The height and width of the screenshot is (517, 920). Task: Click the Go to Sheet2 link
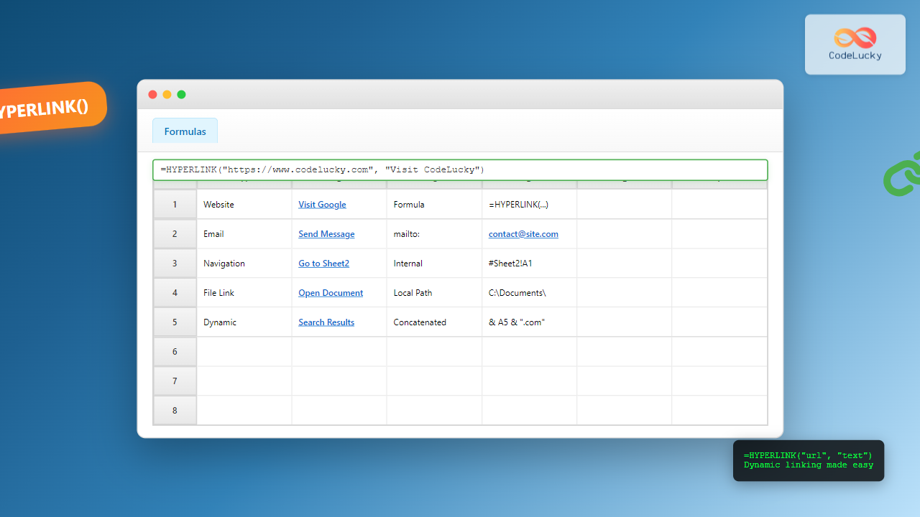(323, 264)
